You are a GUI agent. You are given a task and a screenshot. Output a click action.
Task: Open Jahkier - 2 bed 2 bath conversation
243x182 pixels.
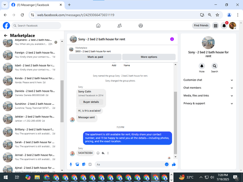point(31,118)
